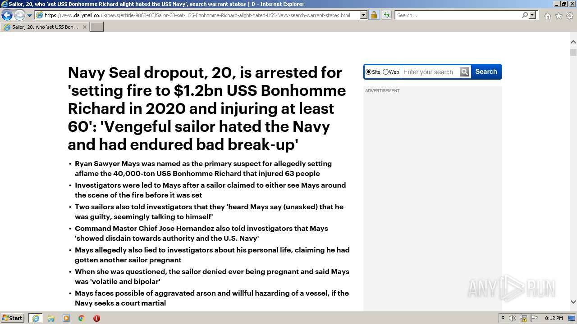Image resolution: width=577 pixels, height=324 pixels.
Task: Open the media player taskbar icon
Action: 66,318
